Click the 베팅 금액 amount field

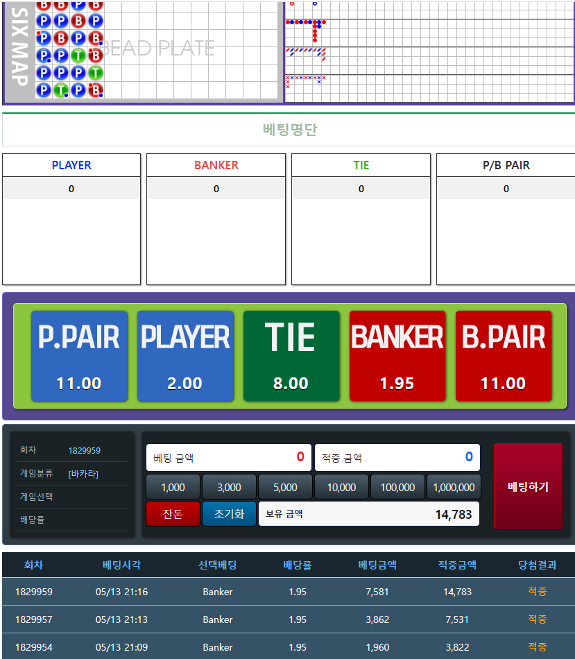pyautogui.click(x=229, y=457)
